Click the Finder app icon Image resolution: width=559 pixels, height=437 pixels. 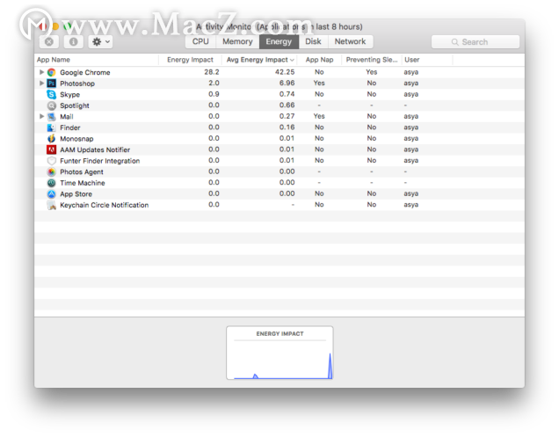click(x=52, y=127)
